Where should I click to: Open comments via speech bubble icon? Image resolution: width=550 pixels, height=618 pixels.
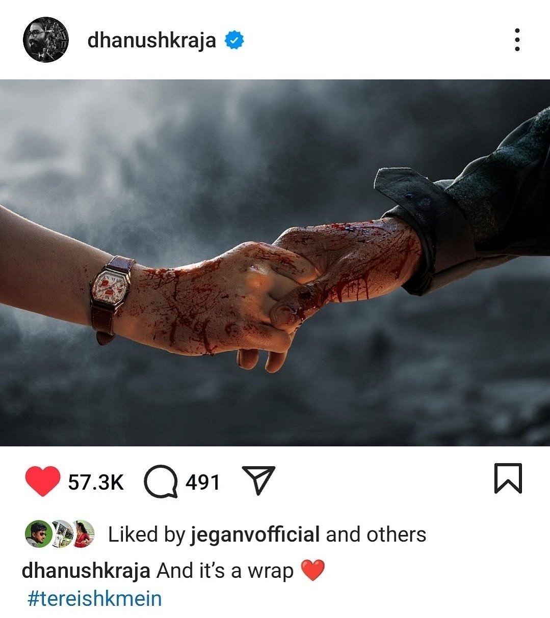[x=161, y=482]
